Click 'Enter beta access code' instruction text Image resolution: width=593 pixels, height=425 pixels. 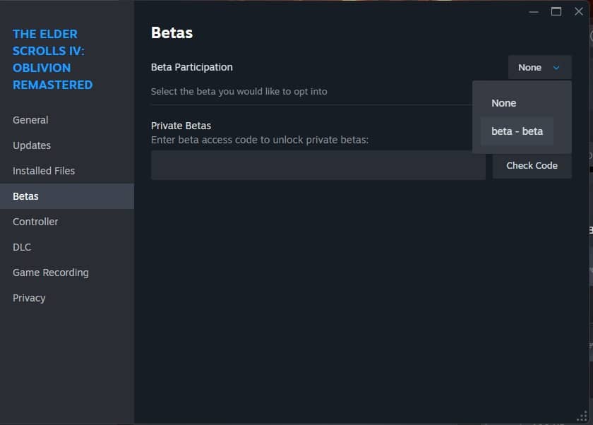point(260,140)
